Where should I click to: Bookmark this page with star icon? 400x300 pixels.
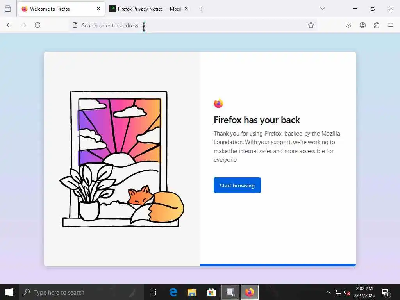click(311, 25)
